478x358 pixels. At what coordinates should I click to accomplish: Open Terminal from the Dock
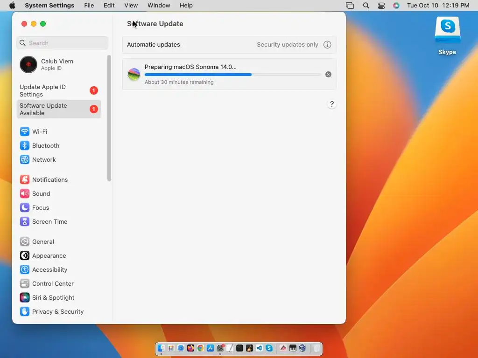click(239, 348)
